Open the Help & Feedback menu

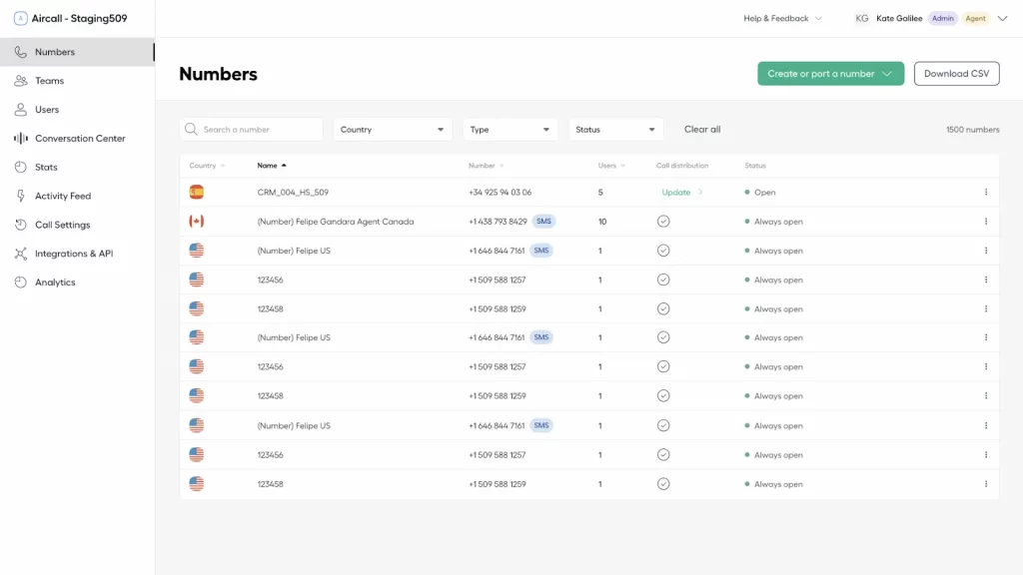(782, 18)
